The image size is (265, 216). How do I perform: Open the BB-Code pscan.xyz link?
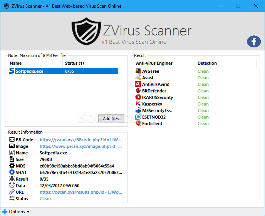(x=80, y=140)
